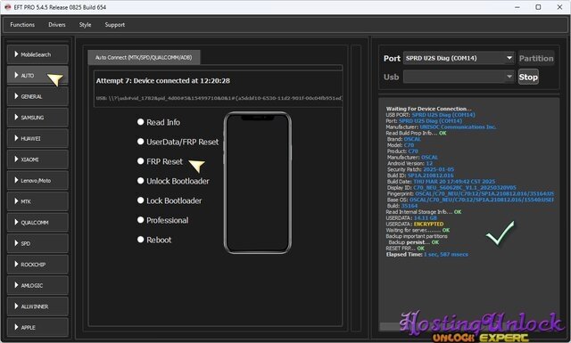
Task: Open the ALLWINNER sidebar section
Action: coord(37,306)
